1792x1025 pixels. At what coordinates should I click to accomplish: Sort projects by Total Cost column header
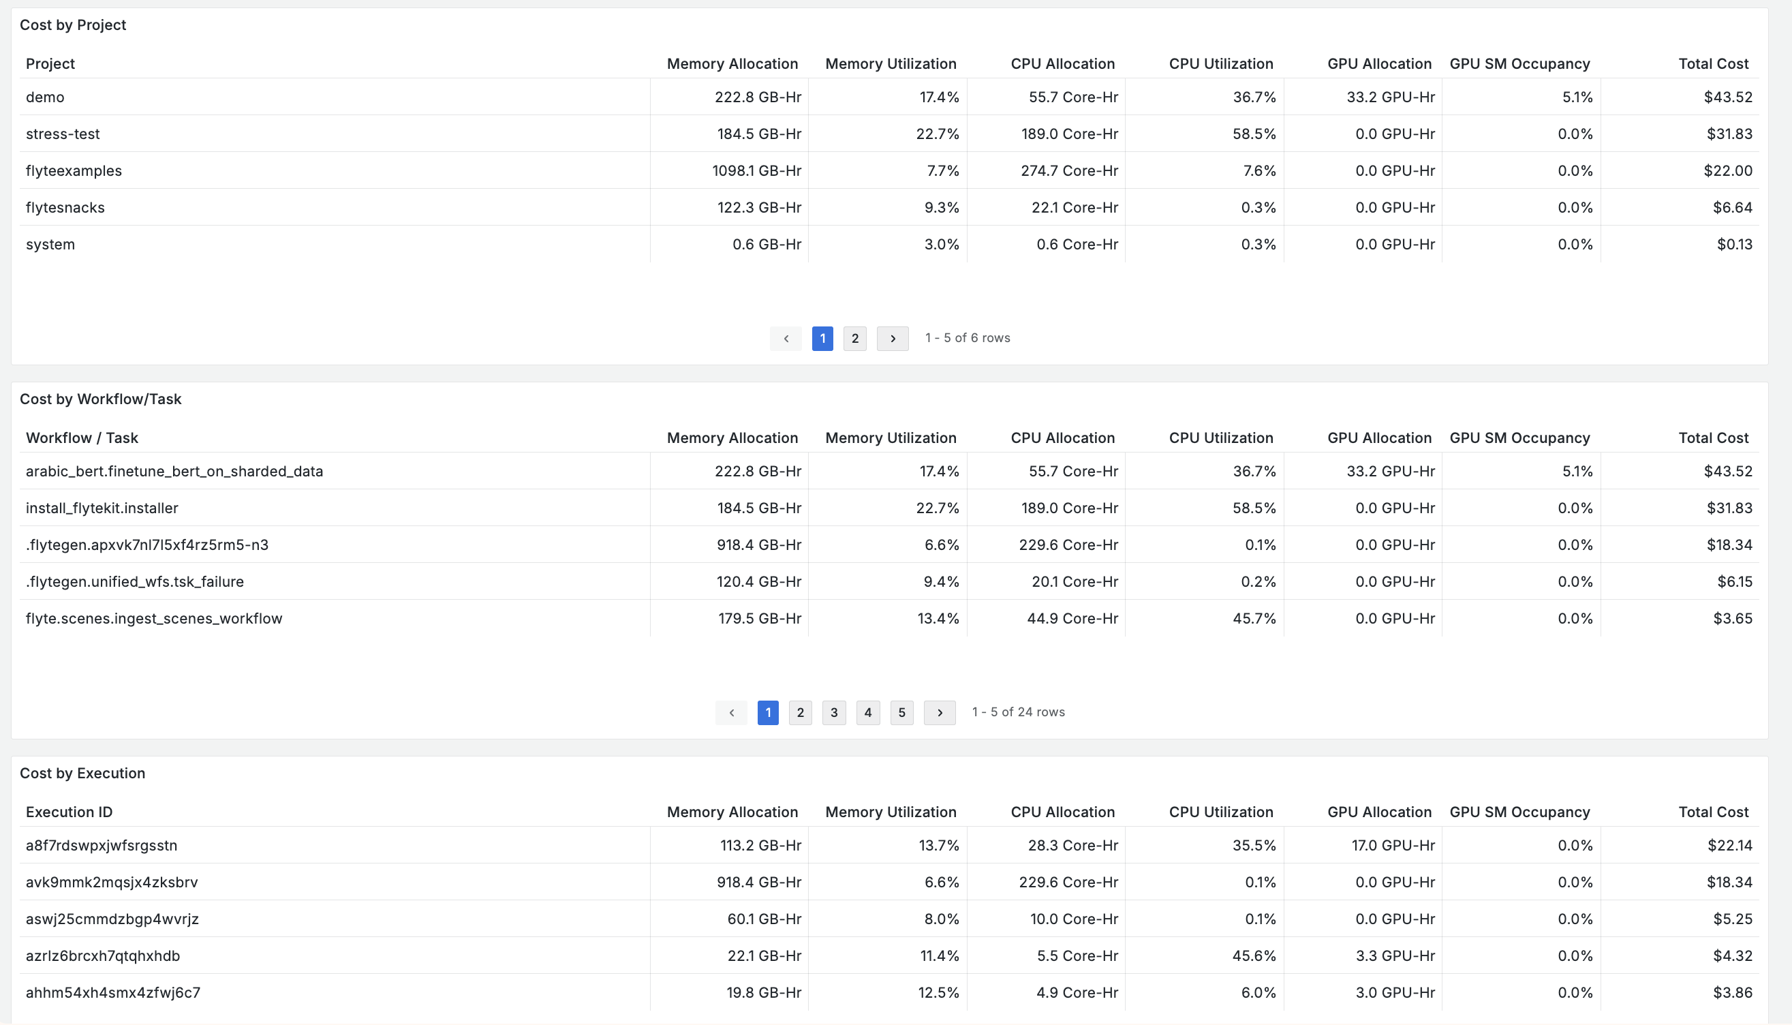tap(1712, 63)
